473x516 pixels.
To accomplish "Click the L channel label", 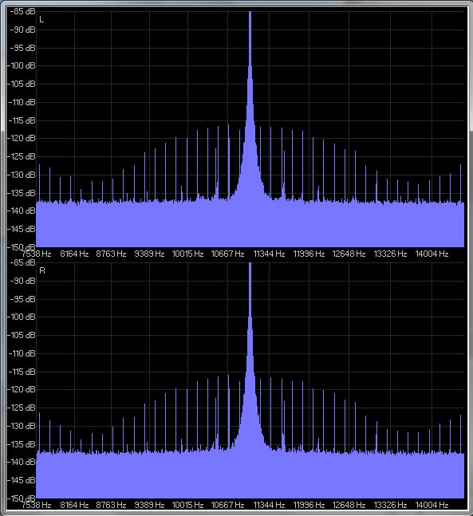I will [41, 19].
